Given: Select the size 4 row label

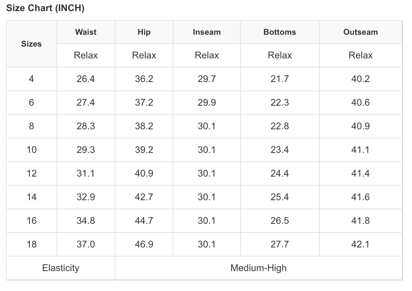Looking at the screenshot, I should pyautogui.click(x=31, y=79).
